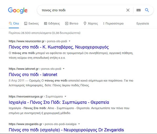The width and height of the screenshot is (157, 134).
Task: Clear the search box with the X icon
Action: click(128, 10)
